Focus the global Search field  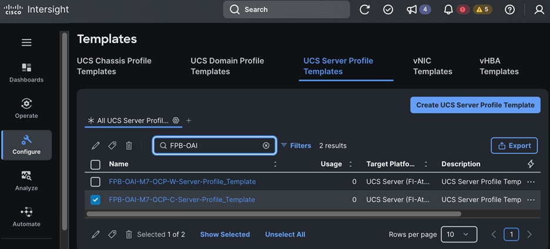click(287, 9)
